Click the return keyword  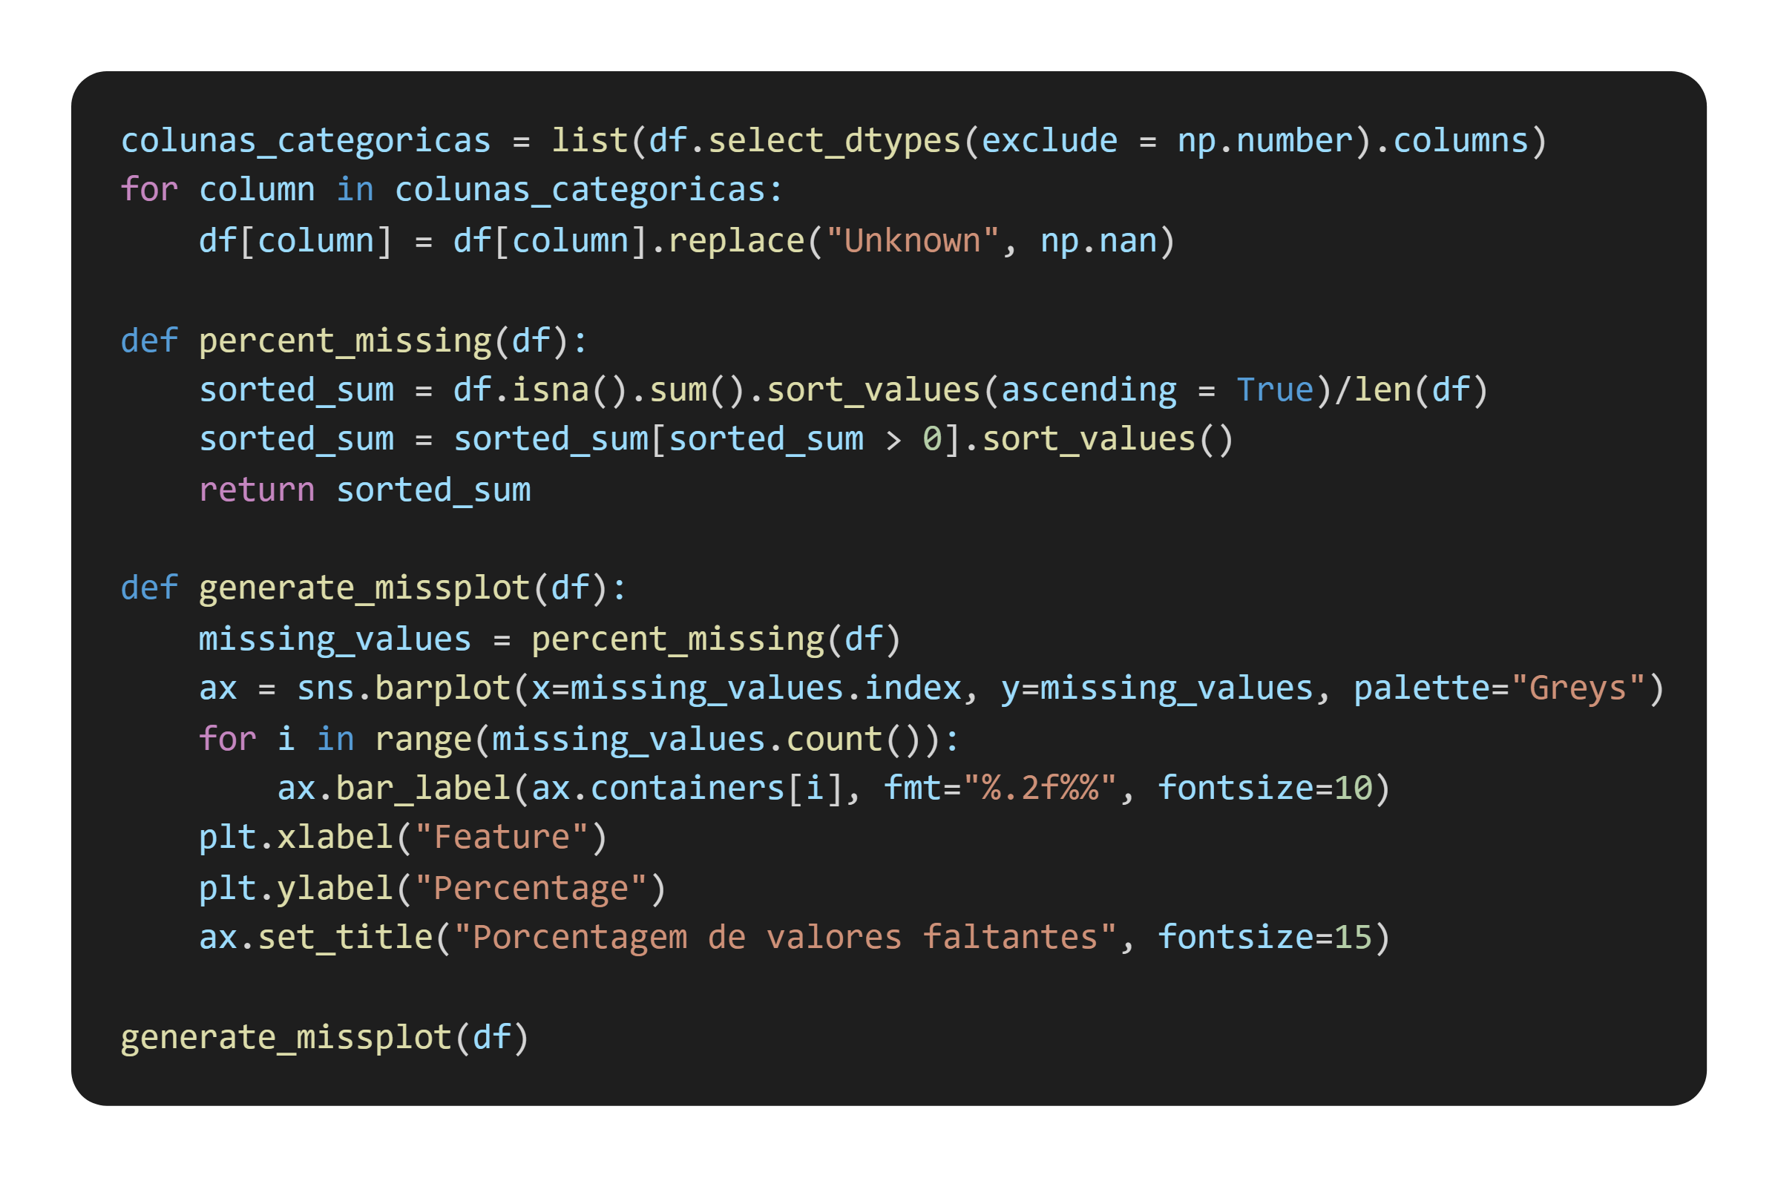(257, 490)
